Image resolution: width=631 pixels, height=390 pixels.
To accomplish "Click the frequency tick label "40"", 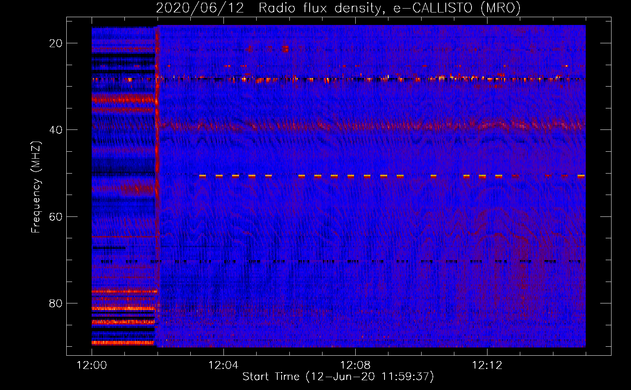I will [56, 130].
